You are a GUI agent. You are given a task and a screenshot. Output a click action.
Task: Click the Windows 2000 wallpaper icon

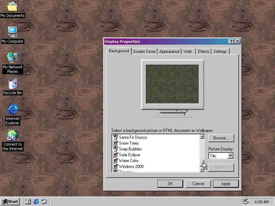[115, 166]
